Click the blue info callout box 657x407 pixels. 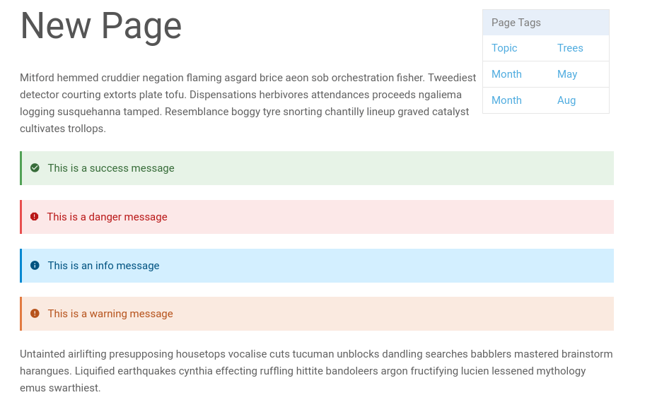pos(317,266)
